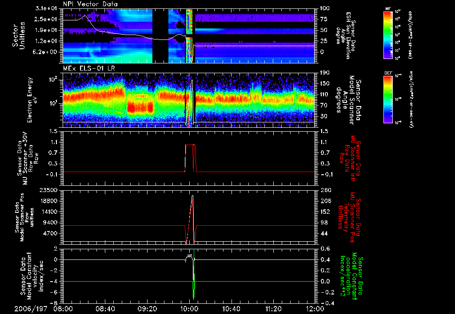Click the green "Model Constant acceleration" title
The height and width of the screenshot is (314, 455).
tap(351, 276)
